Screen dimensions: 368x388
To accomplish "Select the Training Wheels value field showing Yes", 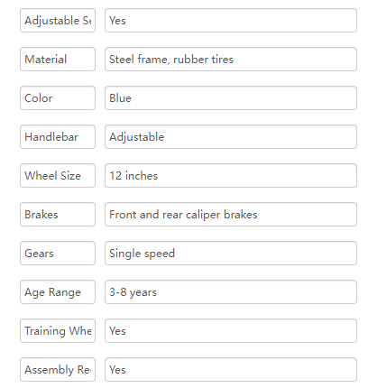I will [231, 331].
